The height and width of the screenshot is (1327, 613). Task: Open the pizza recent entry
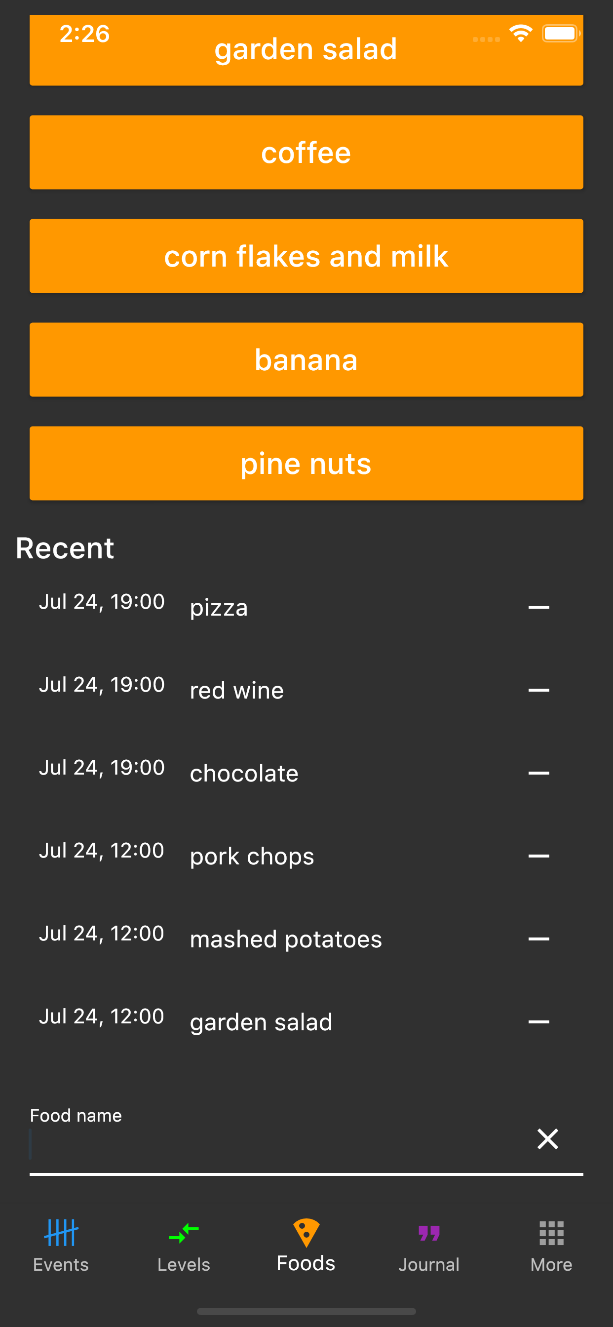(219, 608)
